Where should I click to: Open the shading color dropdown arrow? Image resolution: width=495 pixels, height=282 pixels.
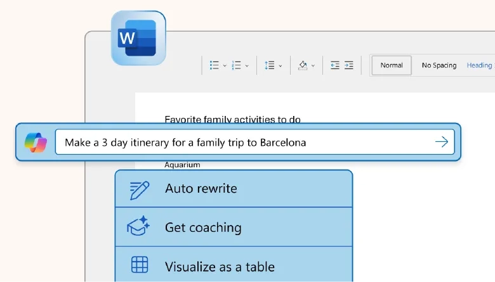[313, 66]
